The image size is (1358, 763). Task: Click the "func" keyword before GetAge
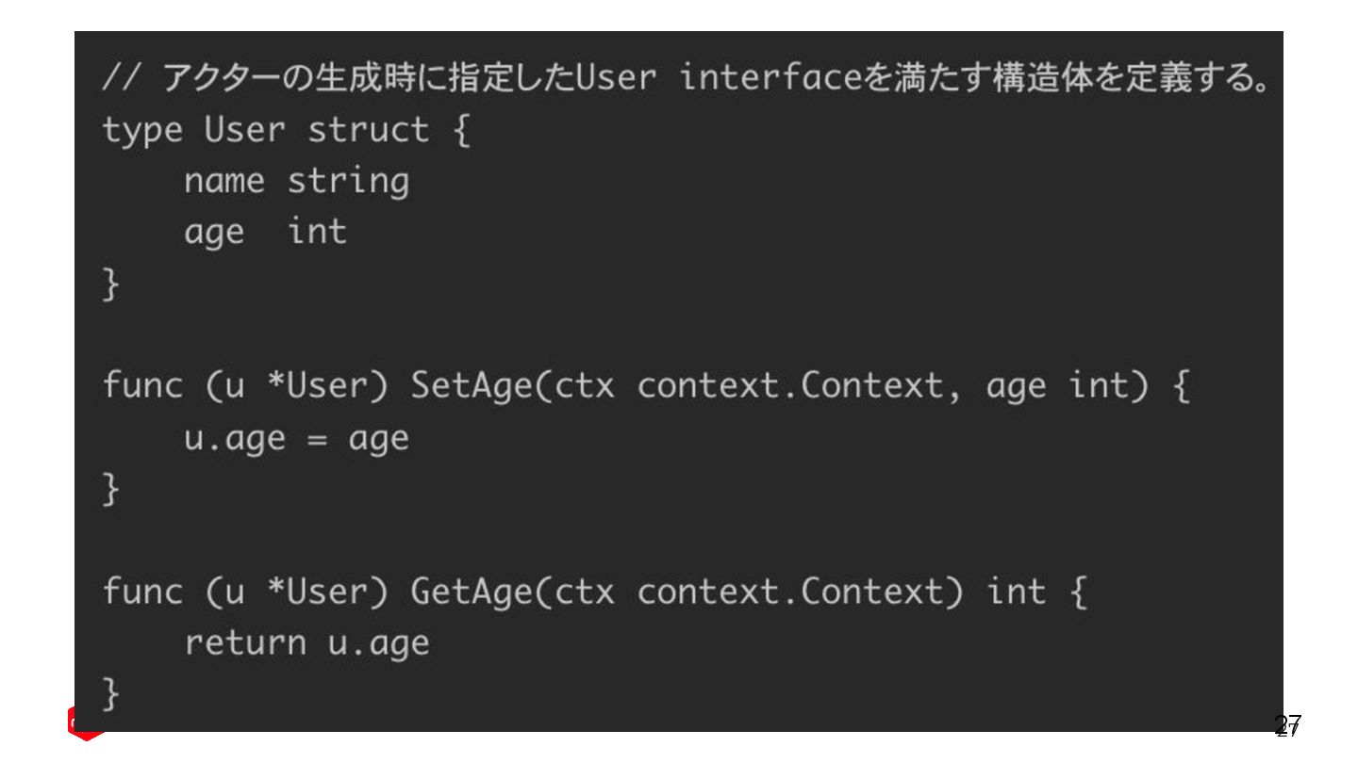tap(142, 593)
